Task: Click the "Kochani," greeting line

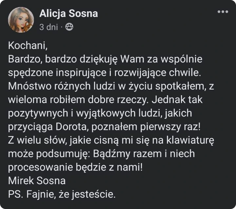Action: pyautogui.click(x=25, y=46)
